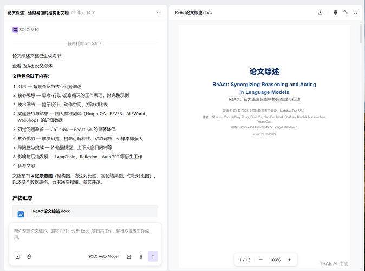Viewport: 365px width, 271px height.
Task: Activate the microphone voice input
Action: [141, 256]
